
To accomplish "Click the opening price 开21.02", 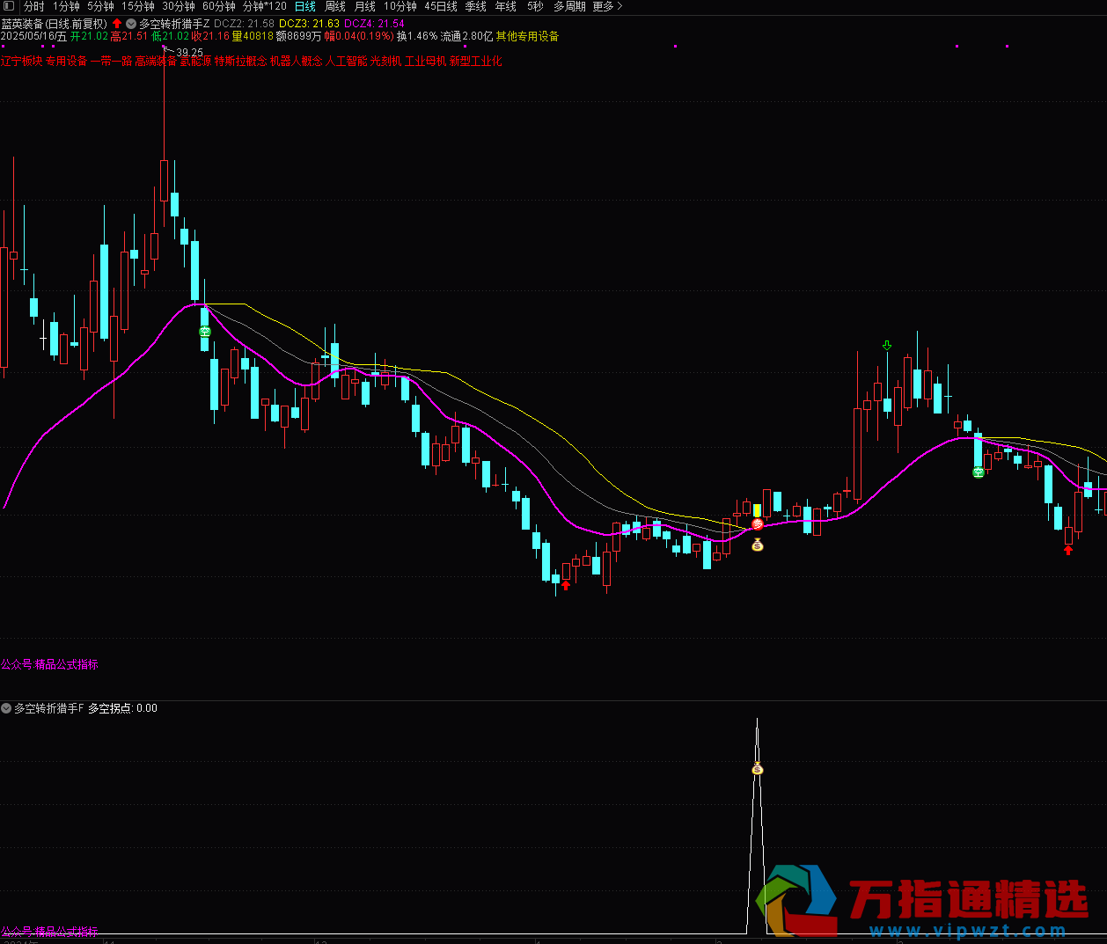I will pos(89,36).
